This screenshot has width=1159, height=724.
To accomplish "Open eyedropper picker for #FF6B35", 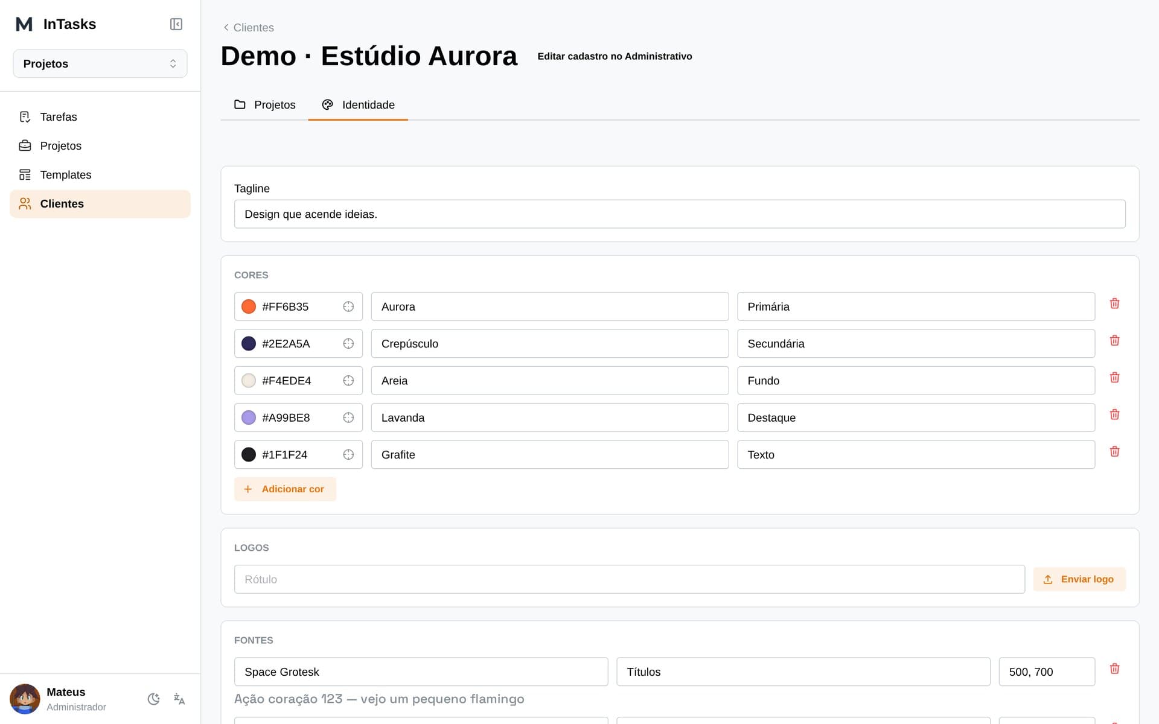I will pyautogui.click(x=348, y=306).
